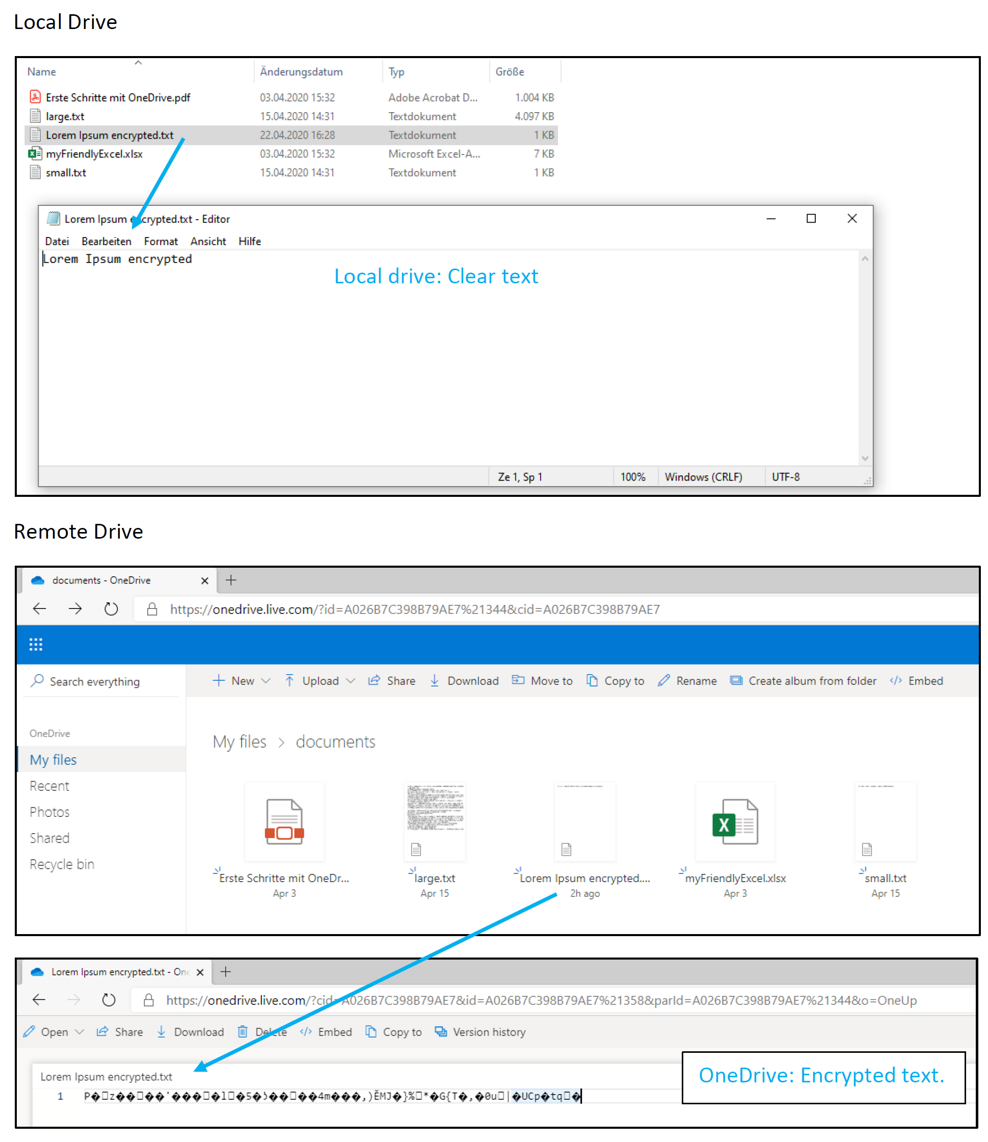This screenshot has width=988, height=1142.
Task: Click Share in documents toolbar
Action: pyautogui.click(x=391, y=680)
